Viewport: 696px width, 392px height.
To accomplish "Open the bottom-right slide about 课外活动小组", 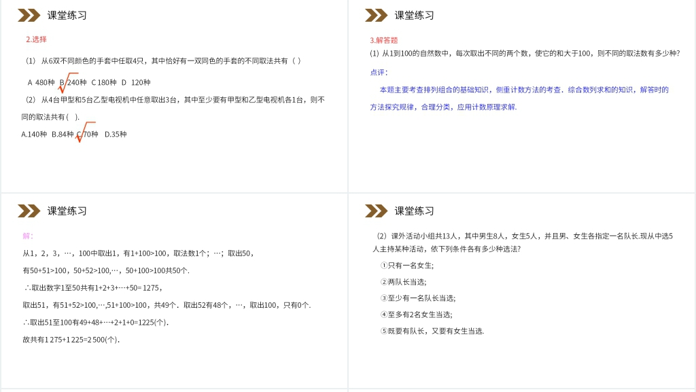I will tap(521, 291).
